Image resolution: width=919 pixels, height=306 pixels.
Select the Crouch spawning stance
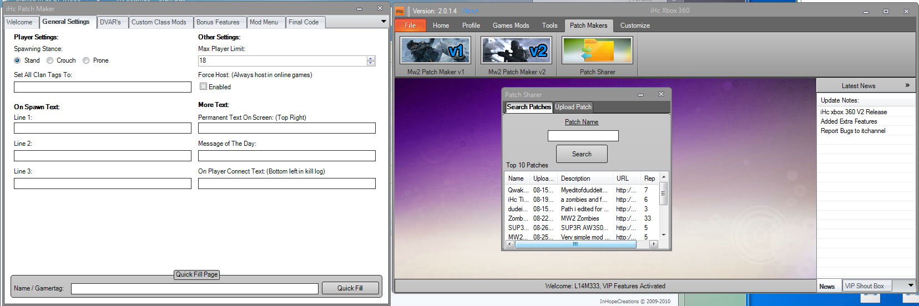tap(50, 60)
